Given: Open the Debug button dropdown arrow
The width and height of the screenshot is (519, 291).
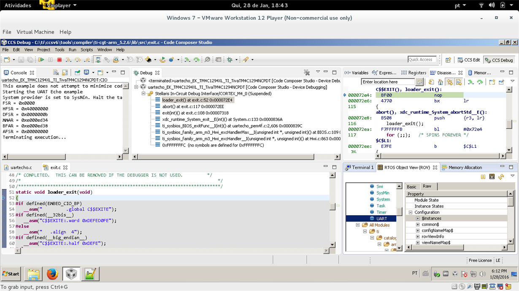Looking at the screenshot, I should [236, 60].
